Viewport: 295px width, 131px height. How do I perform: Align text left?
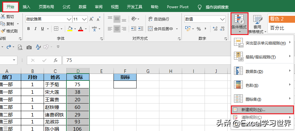110,29
